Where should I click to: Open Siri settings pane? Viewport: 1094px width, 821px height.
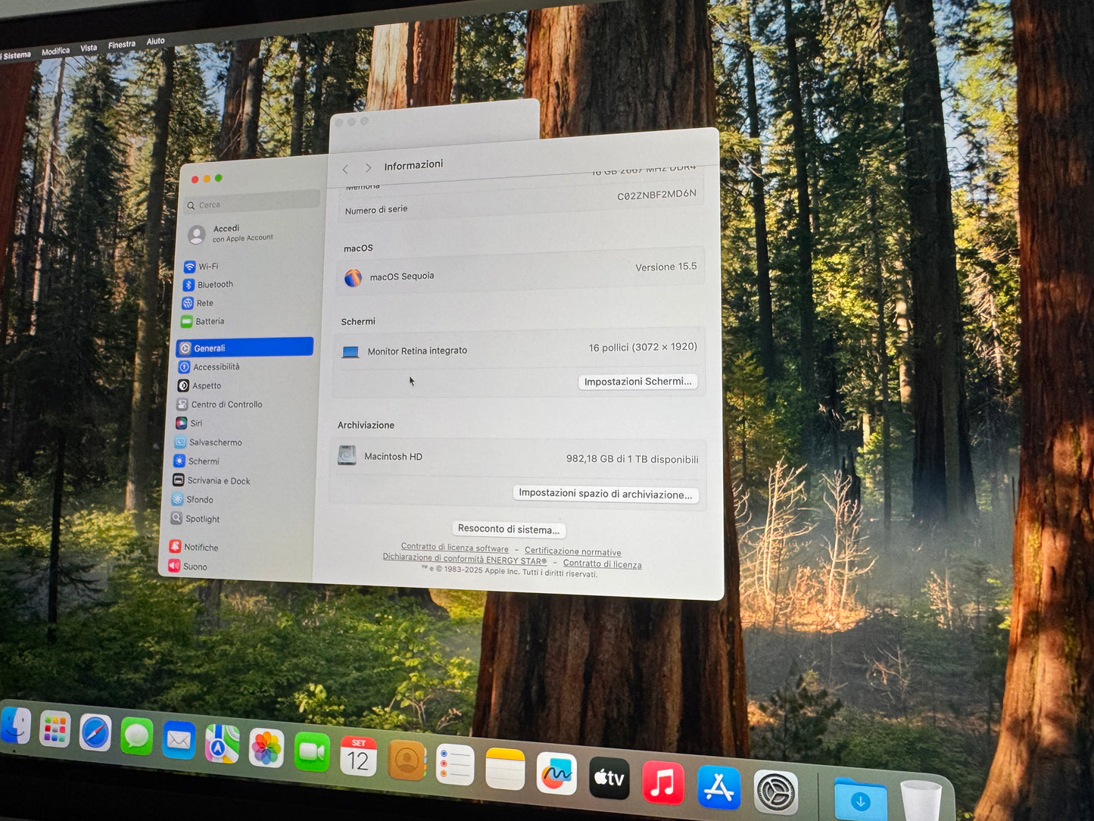click(x=195, y=423)
